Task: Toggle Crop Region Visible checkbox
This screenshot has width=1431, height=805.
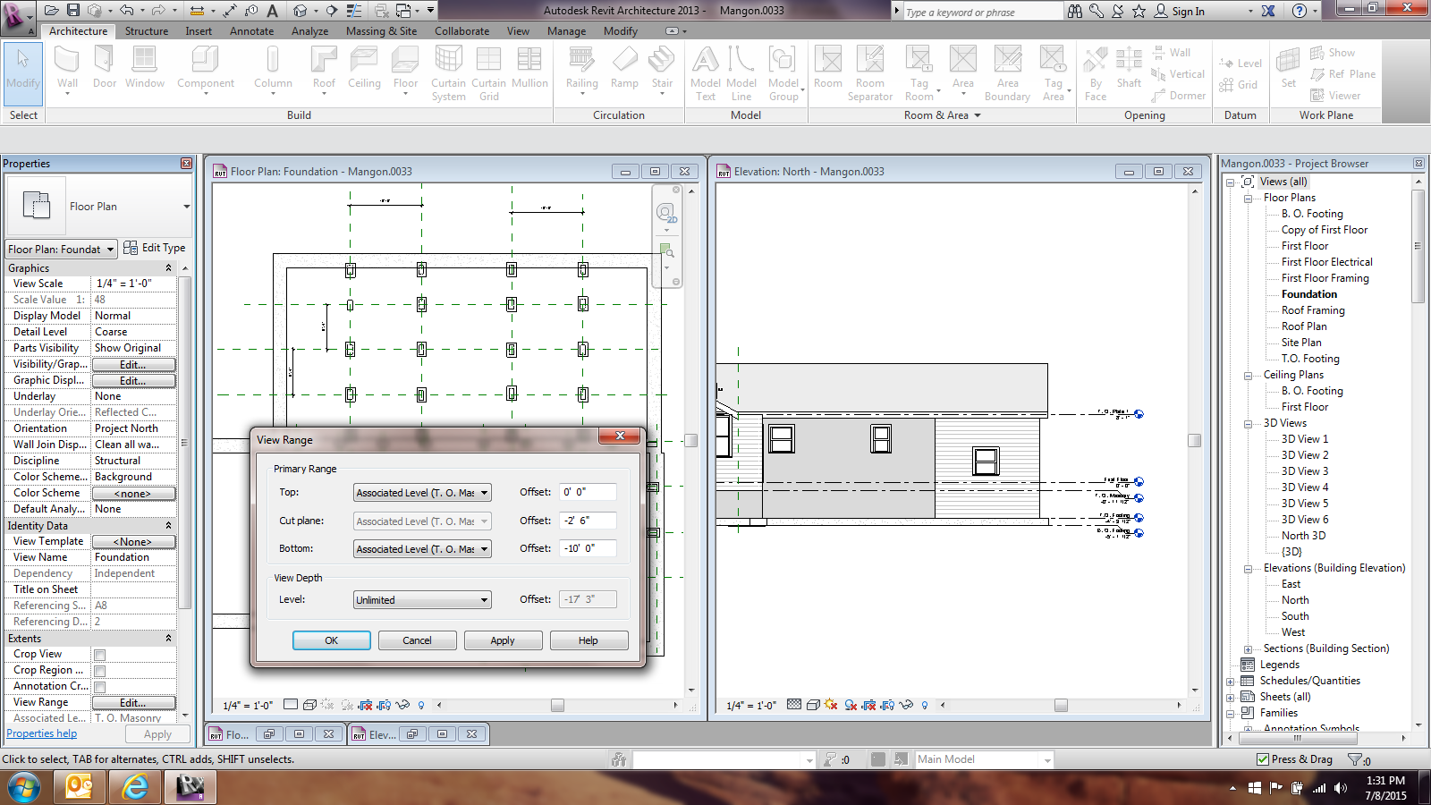Action: pyautogui.click(x=100, y=671)
